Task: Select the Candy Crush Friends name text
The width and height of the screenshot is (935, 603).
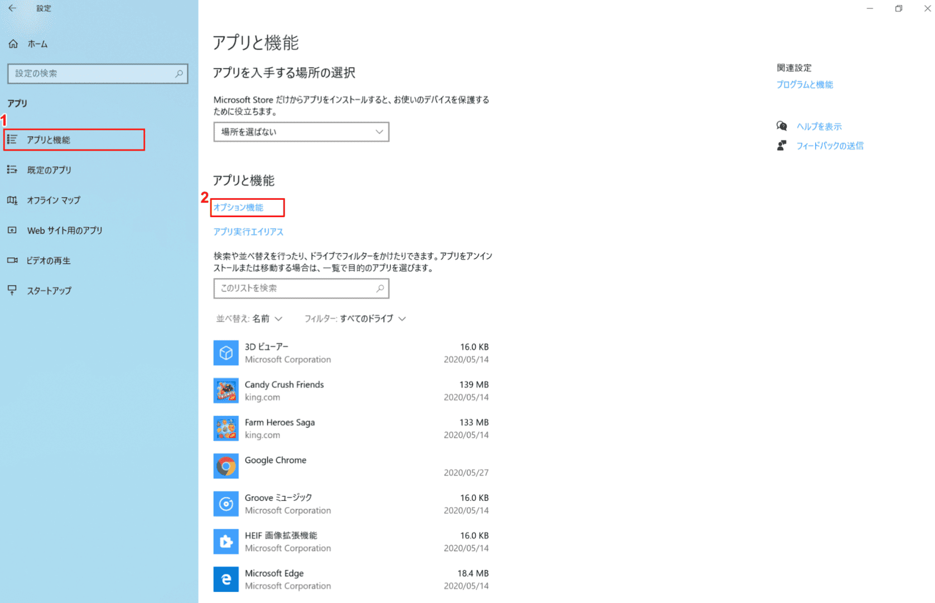Action: pos(284,385)
